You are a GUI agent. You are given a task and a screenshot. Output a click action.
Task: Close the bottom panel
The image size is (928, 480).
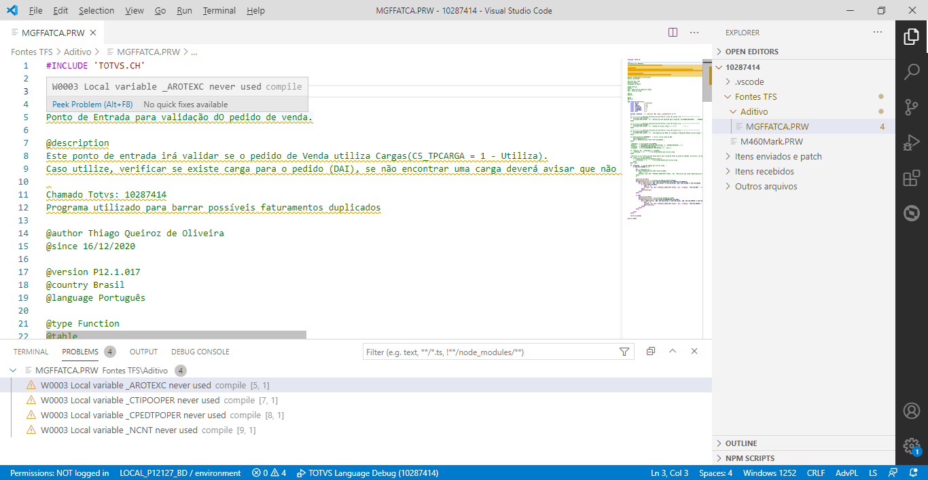[x=694, y=352]
